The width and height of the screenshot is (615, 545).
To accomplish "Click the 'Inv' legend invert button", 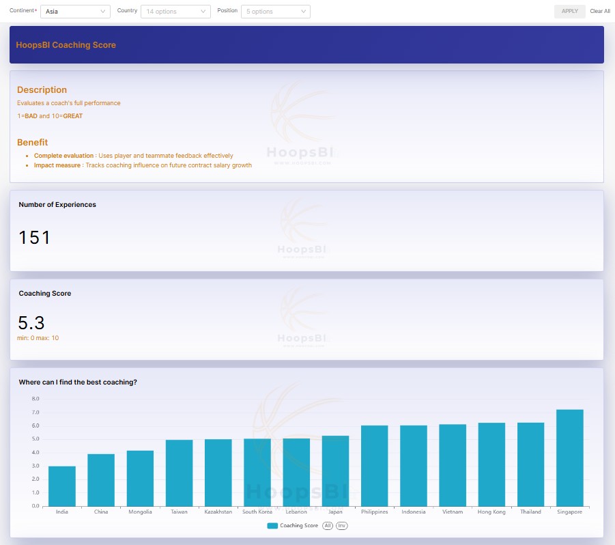I will [x=341, y=526].
